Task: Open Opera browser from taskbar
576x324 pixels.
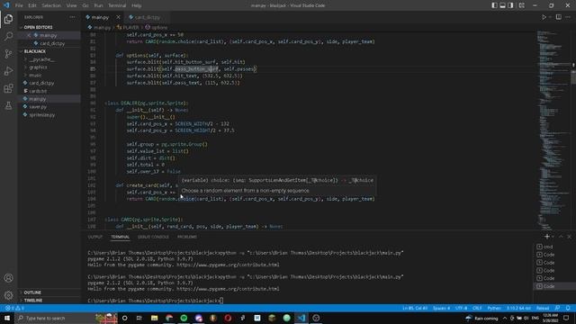Action: point(228,318)
